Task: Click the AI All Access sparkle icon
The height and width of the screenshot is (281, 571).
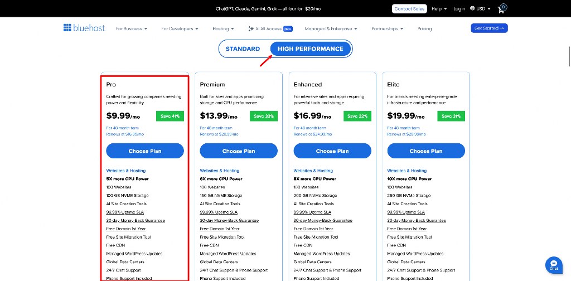Action: tap(250, 28)
